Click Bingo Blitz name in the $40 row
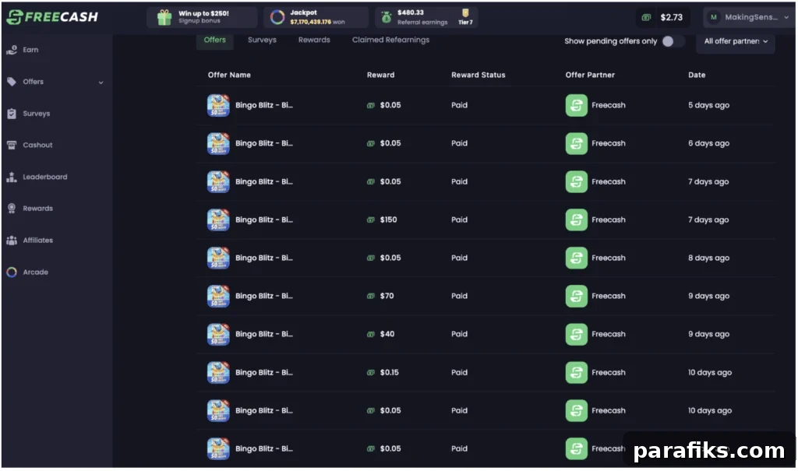Image resolution: width=798 pixels, height=471 pixels. (x=263, y=334)
